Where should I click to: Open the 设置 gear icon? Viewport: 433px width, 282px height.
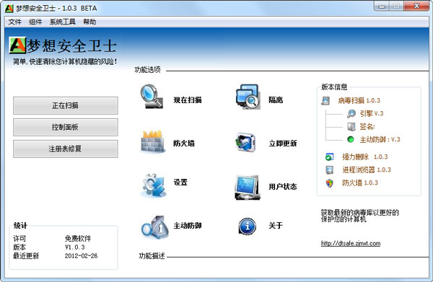click(x=153, y=185)
